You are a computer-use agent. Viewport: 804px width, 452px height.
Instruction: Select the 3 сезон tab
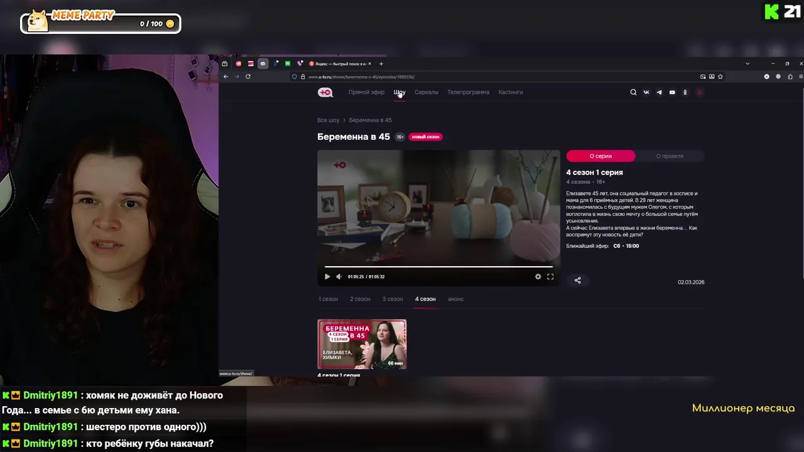click(393, 299)
